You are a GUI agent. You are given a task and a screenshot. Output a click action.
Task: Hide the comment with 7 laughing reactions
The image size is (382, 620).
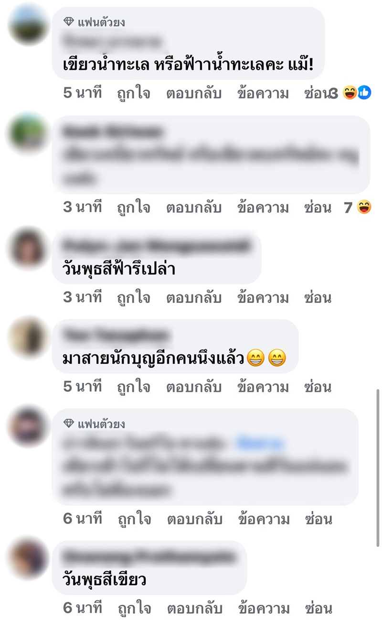[318, 207]
